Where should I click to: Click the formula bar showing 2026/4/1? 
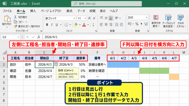tap(116, 37)
